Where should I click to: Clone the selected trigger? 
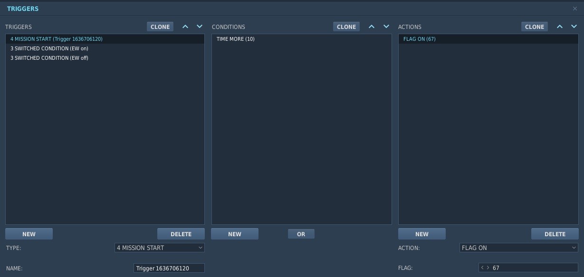(160, 27)
